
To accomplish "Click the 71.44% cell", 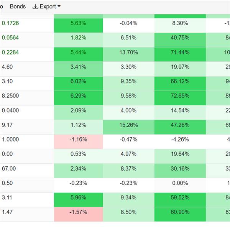I will (180, 53).
